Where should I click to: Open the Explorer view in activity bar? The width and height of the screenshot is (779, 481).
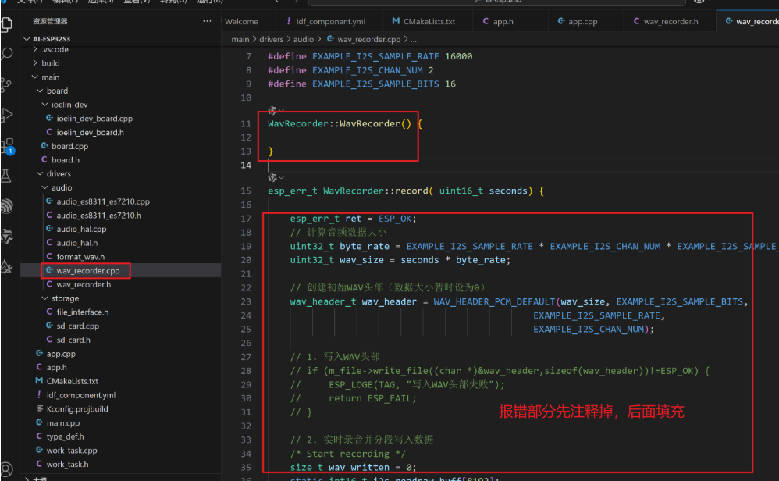pyautogui.click(x=7, y=24)
